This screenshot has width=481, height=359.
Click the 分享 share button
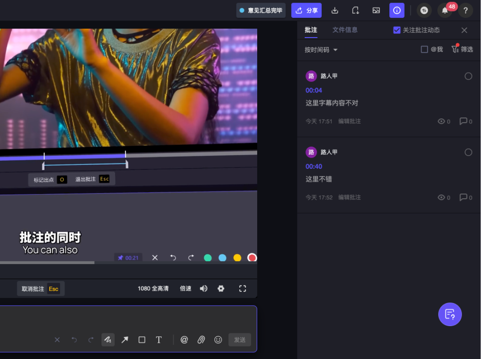coord(306,10)
